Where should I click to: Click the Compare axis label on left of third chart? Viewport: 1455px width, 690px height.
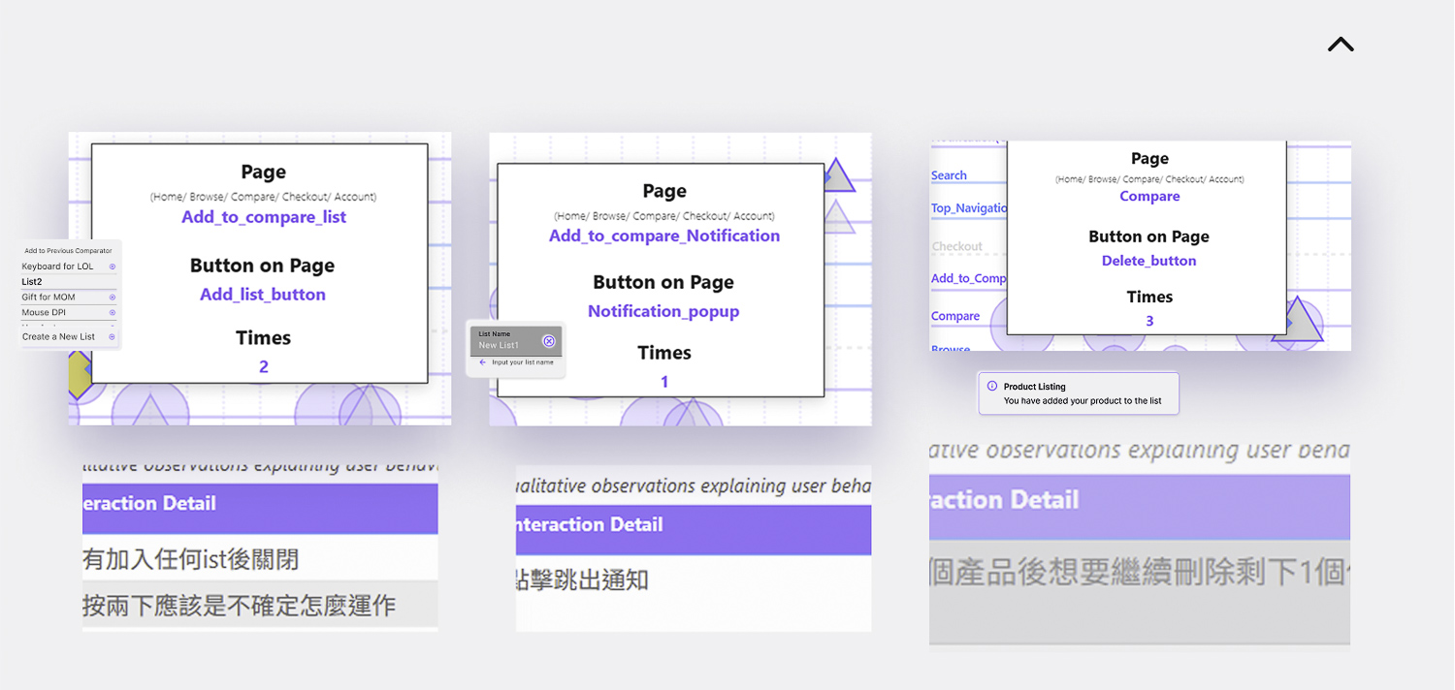955,316
